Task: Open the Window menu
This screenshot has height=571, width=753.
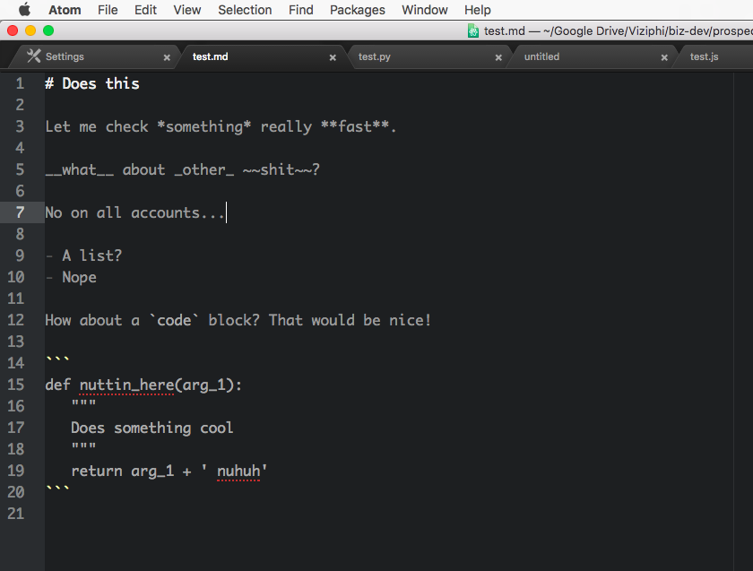Action: (425, 10)
